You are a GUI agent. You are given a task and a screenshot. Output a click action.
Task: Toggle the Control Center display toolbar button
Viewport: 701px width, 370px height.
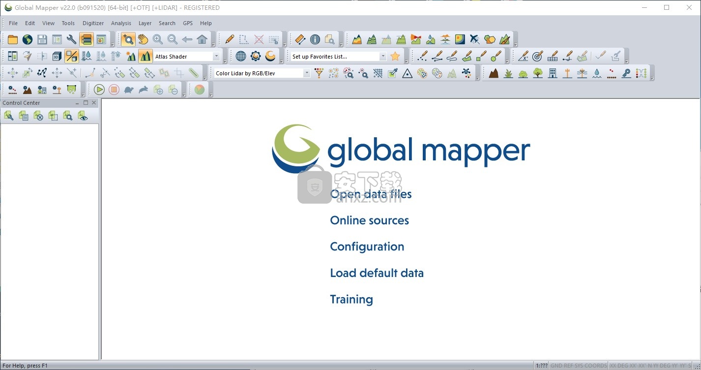click(87, 39)
